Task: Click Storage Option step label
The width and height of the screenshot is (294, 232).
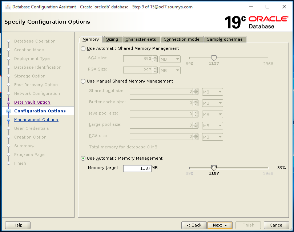Action: click(x=30, y=76)
